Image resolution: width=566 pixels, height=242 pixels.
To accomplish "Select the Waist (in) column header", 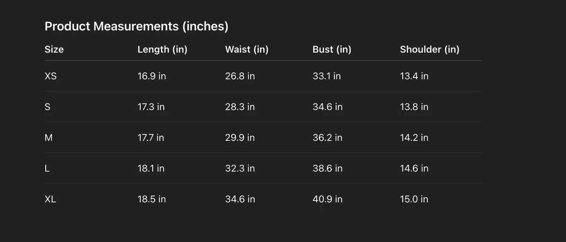I will coord(247,49).
